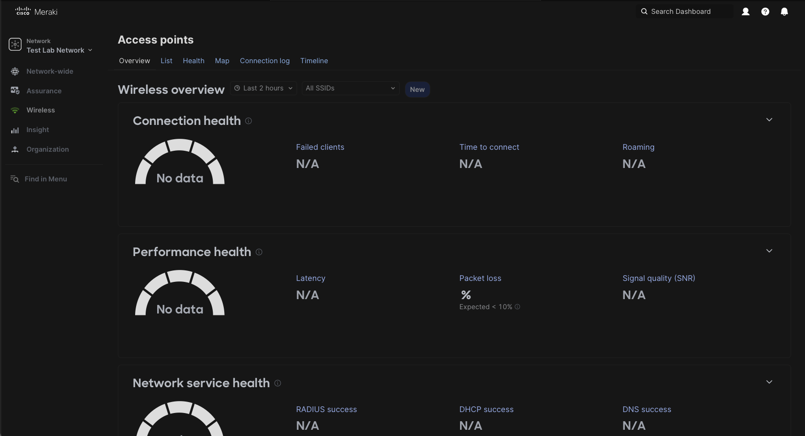Open the Organization section in sidebar
Image resolution: width=805 pixels, height=436 pixels.
click(47, 149)
